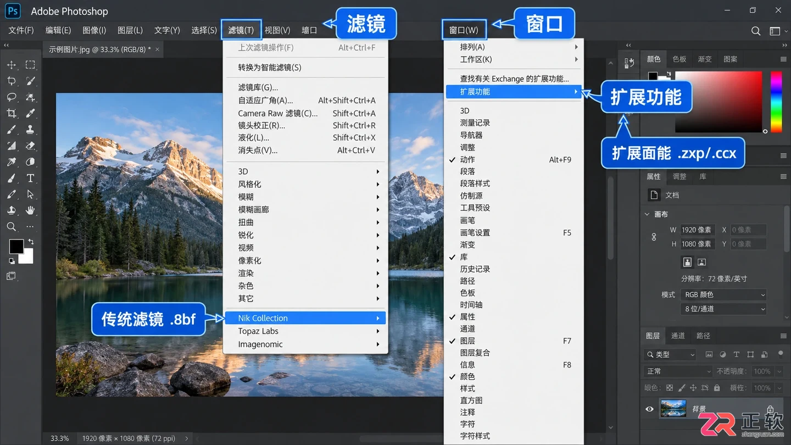Click 查找有关 Exchange 的扩展功能... entry
Image resolution: width=791 pixels, height=445 pixels.
click(514, 79)
